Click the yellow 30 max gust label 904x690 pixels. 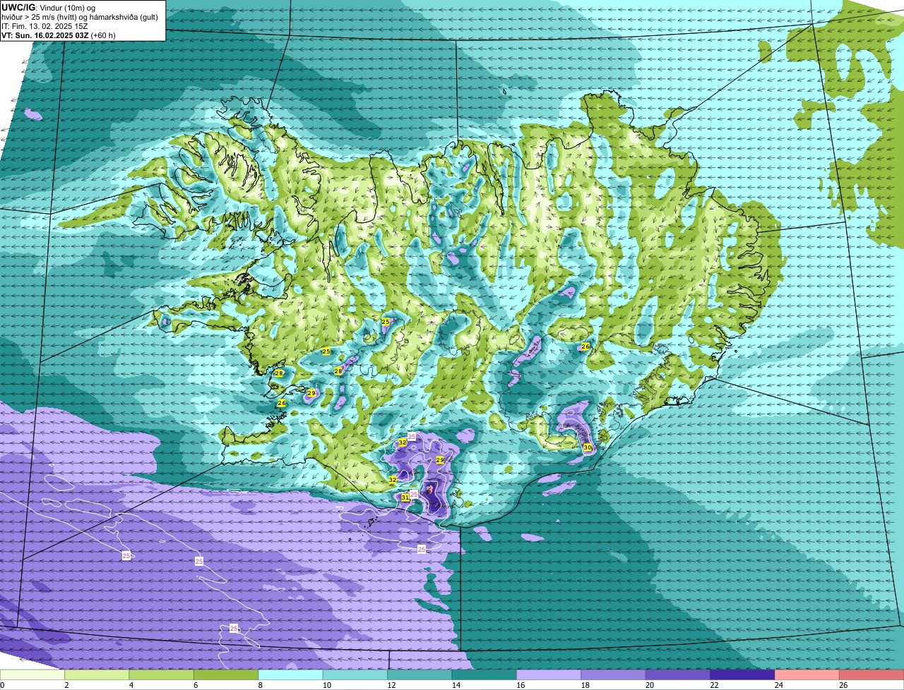[x=587, y=448]
